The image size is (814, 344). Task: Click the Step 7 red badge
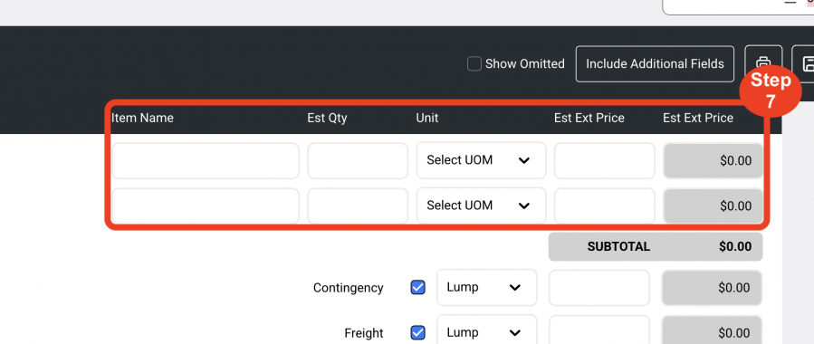coord(771,90)
